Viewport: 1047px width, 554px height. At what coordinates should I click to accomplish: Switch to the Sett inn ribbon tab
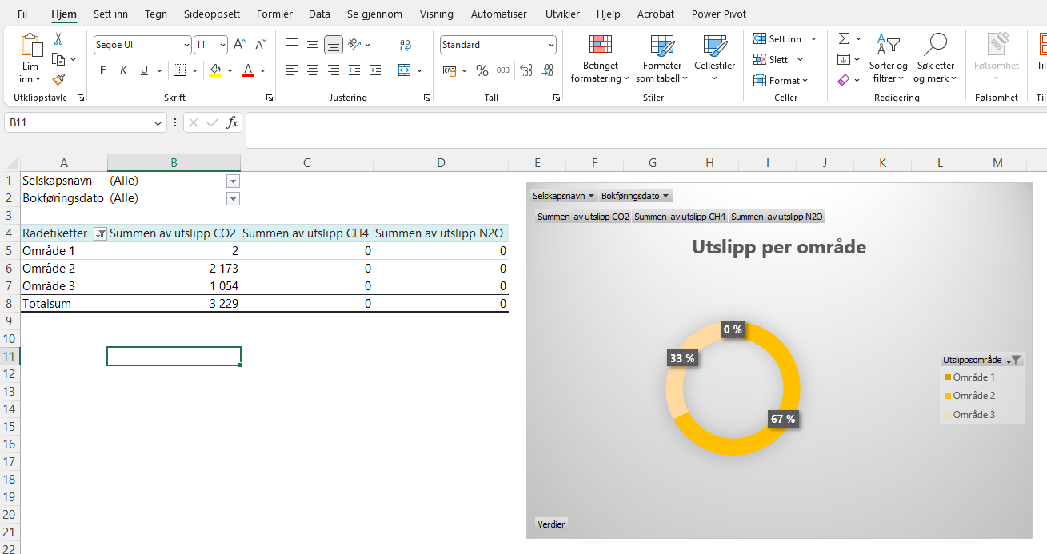[110, 14]
